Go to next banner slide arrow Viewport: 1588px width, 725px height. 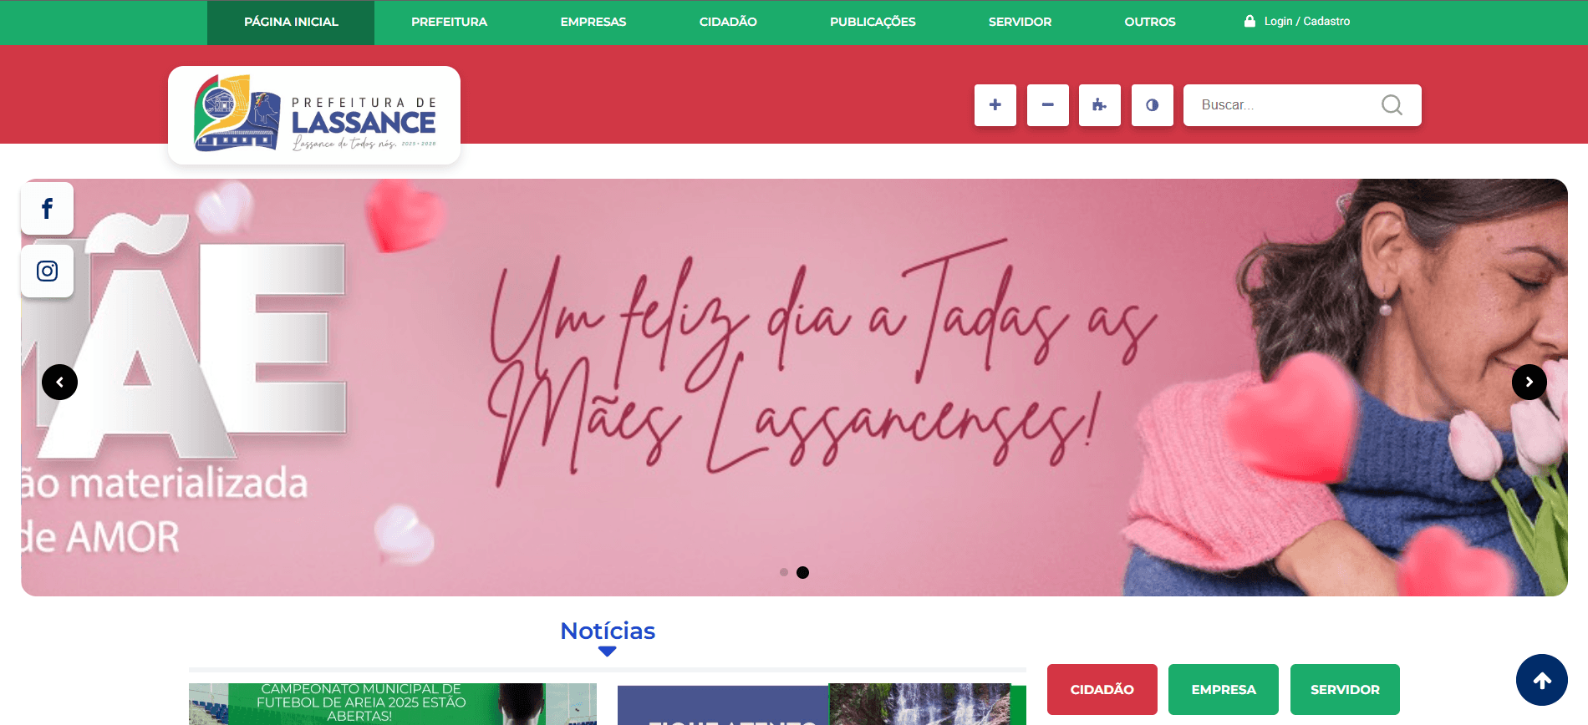tap(1529, 383)
